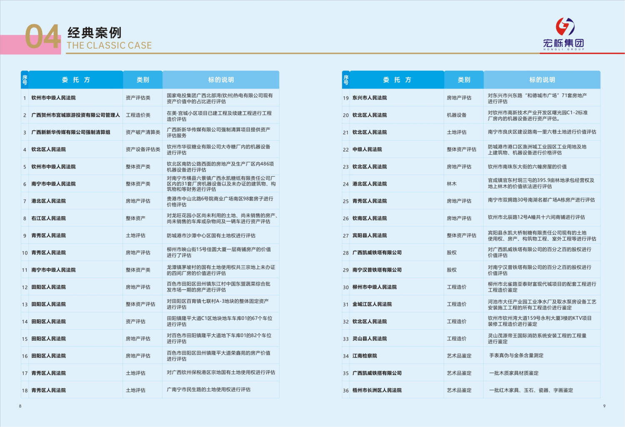Click the 序号 column header on right table
This screenshot has width=625, height=427.
345,80
